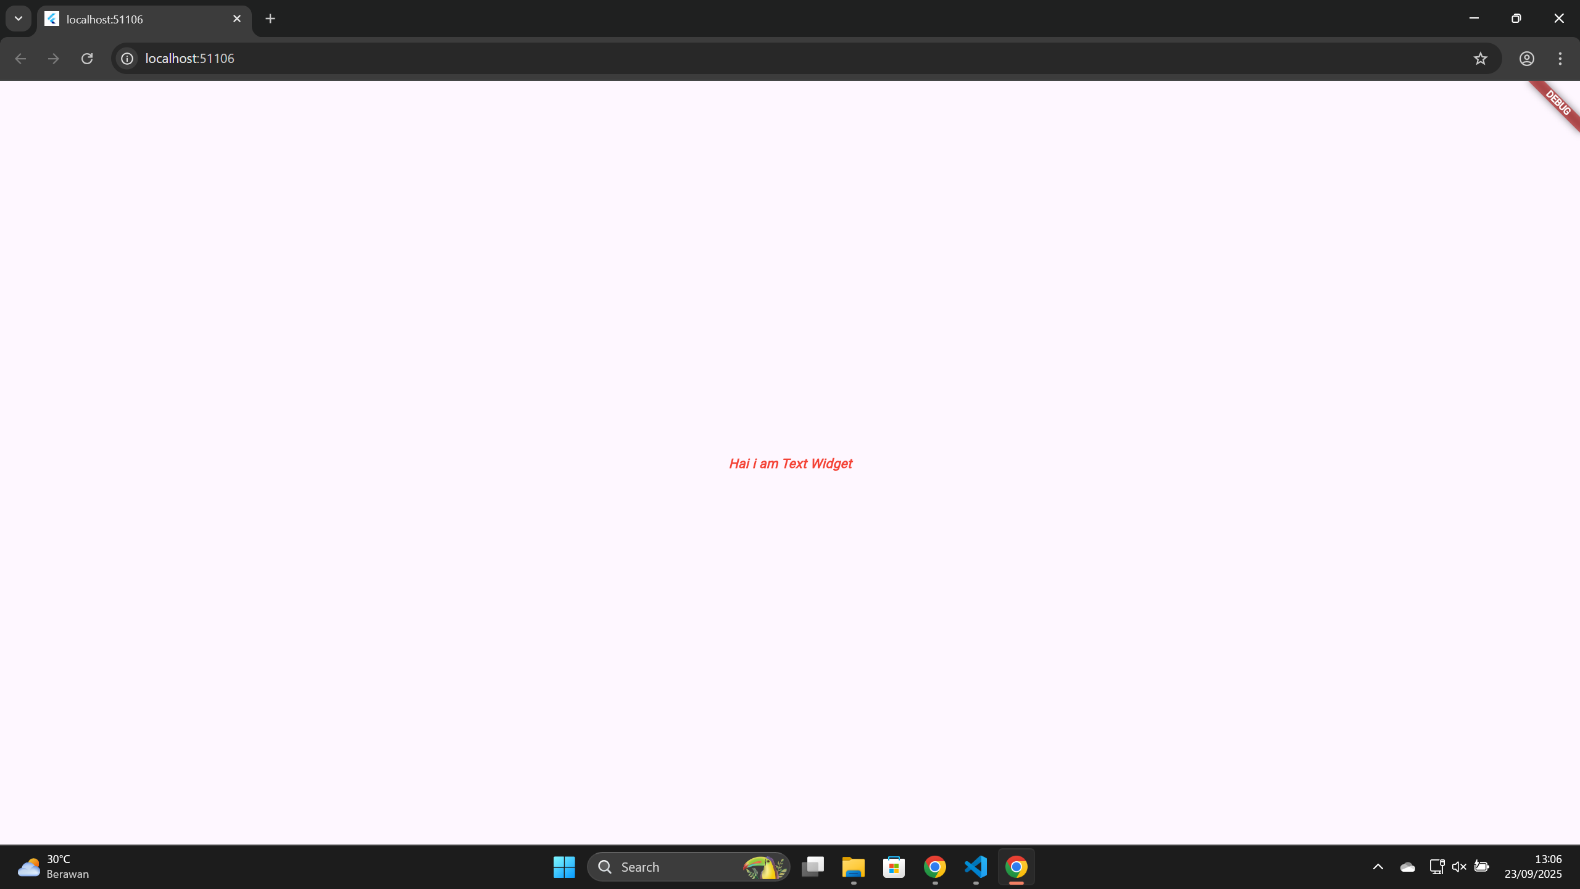Screen dimensions: 1580x889
Task: Open the Chrome profile icon
Action: (1526, 58)
